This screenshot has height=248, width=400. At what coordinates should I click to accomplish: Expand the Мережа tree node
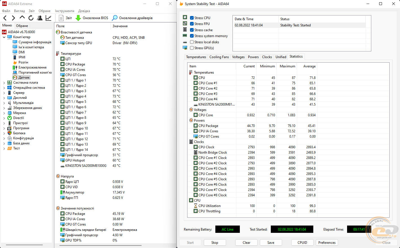[4, 113]
